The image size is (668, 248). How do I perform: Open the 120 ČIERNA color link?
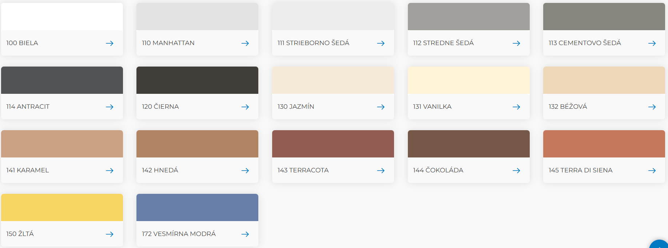(160, 107)
